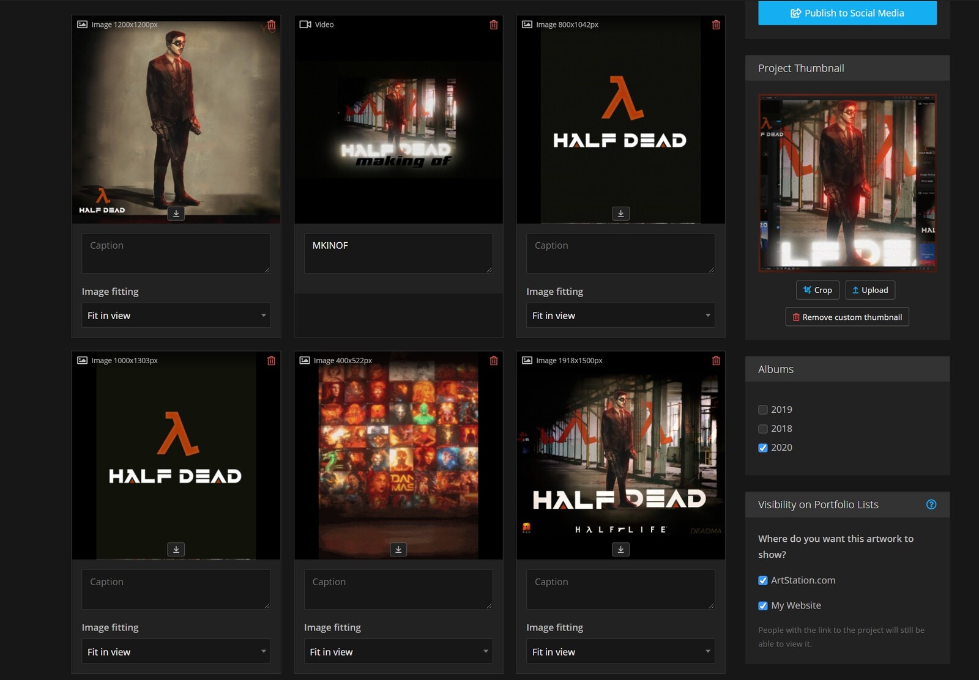This screenshot has height=680, width=979.
Task: Toggle the 2019 album checkbox
Action: point(763,410)
